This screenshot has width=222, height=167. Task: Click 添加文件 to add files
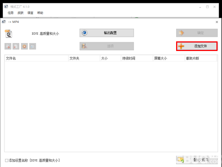pyautogui.click(x=197, y=46)
